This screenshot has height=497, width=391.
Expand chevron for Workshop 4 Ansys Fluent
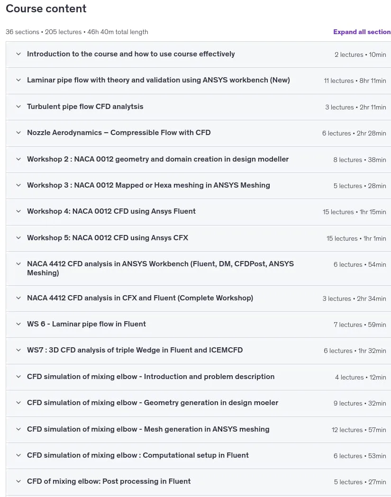click(x=18, y=211)
